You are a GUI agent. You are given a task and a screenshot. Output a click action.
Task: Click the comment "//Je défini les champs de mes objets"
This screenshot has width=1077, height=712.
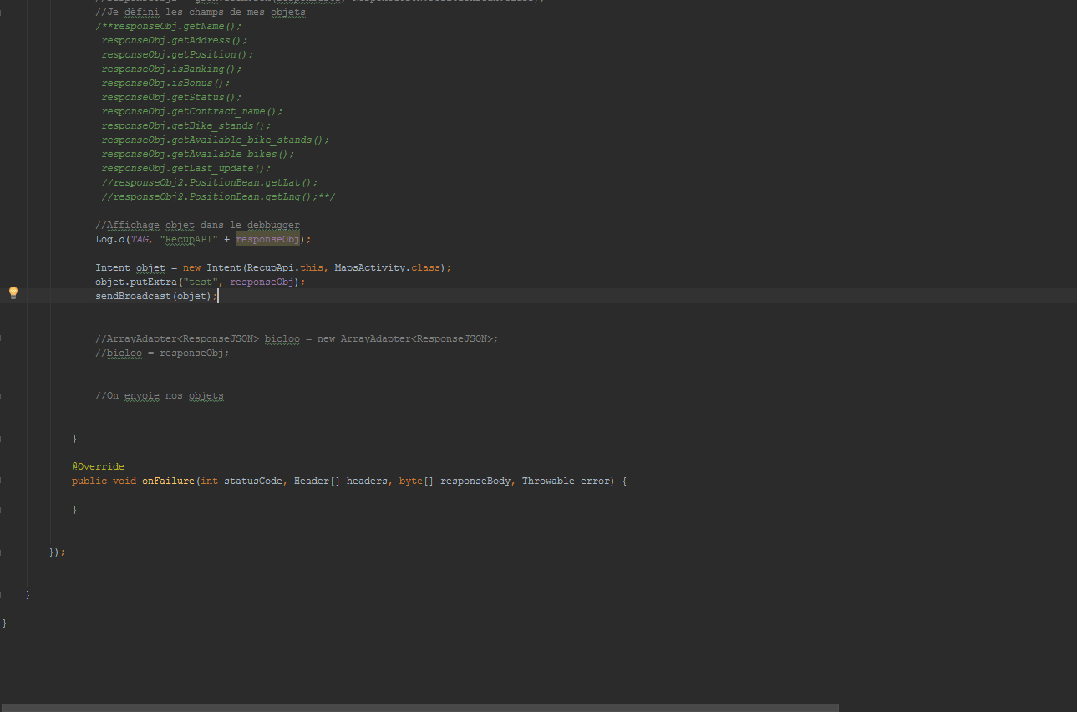(x=201, y=13)
